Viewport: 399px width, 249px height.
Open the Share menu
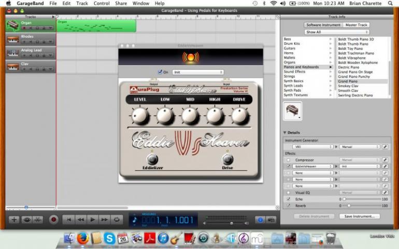click(x=121, y=3)
